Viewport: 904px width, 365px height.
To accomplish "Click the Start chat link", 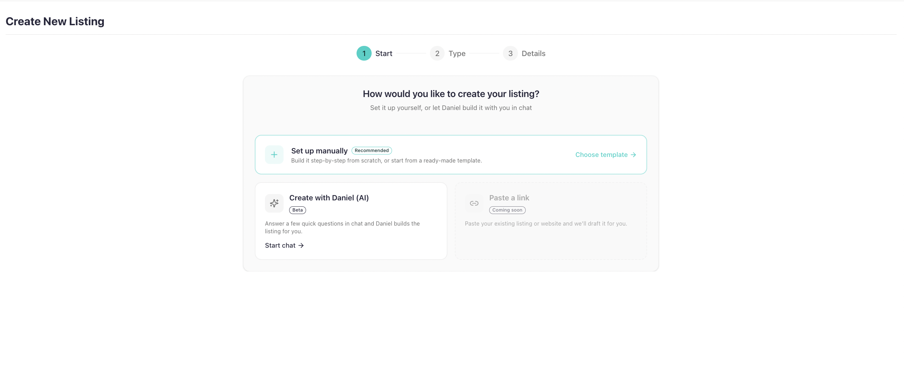I will click(284, 246).
